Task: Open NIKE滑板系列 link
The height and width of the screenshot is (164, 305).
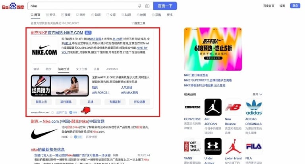Action: [205, 85]
